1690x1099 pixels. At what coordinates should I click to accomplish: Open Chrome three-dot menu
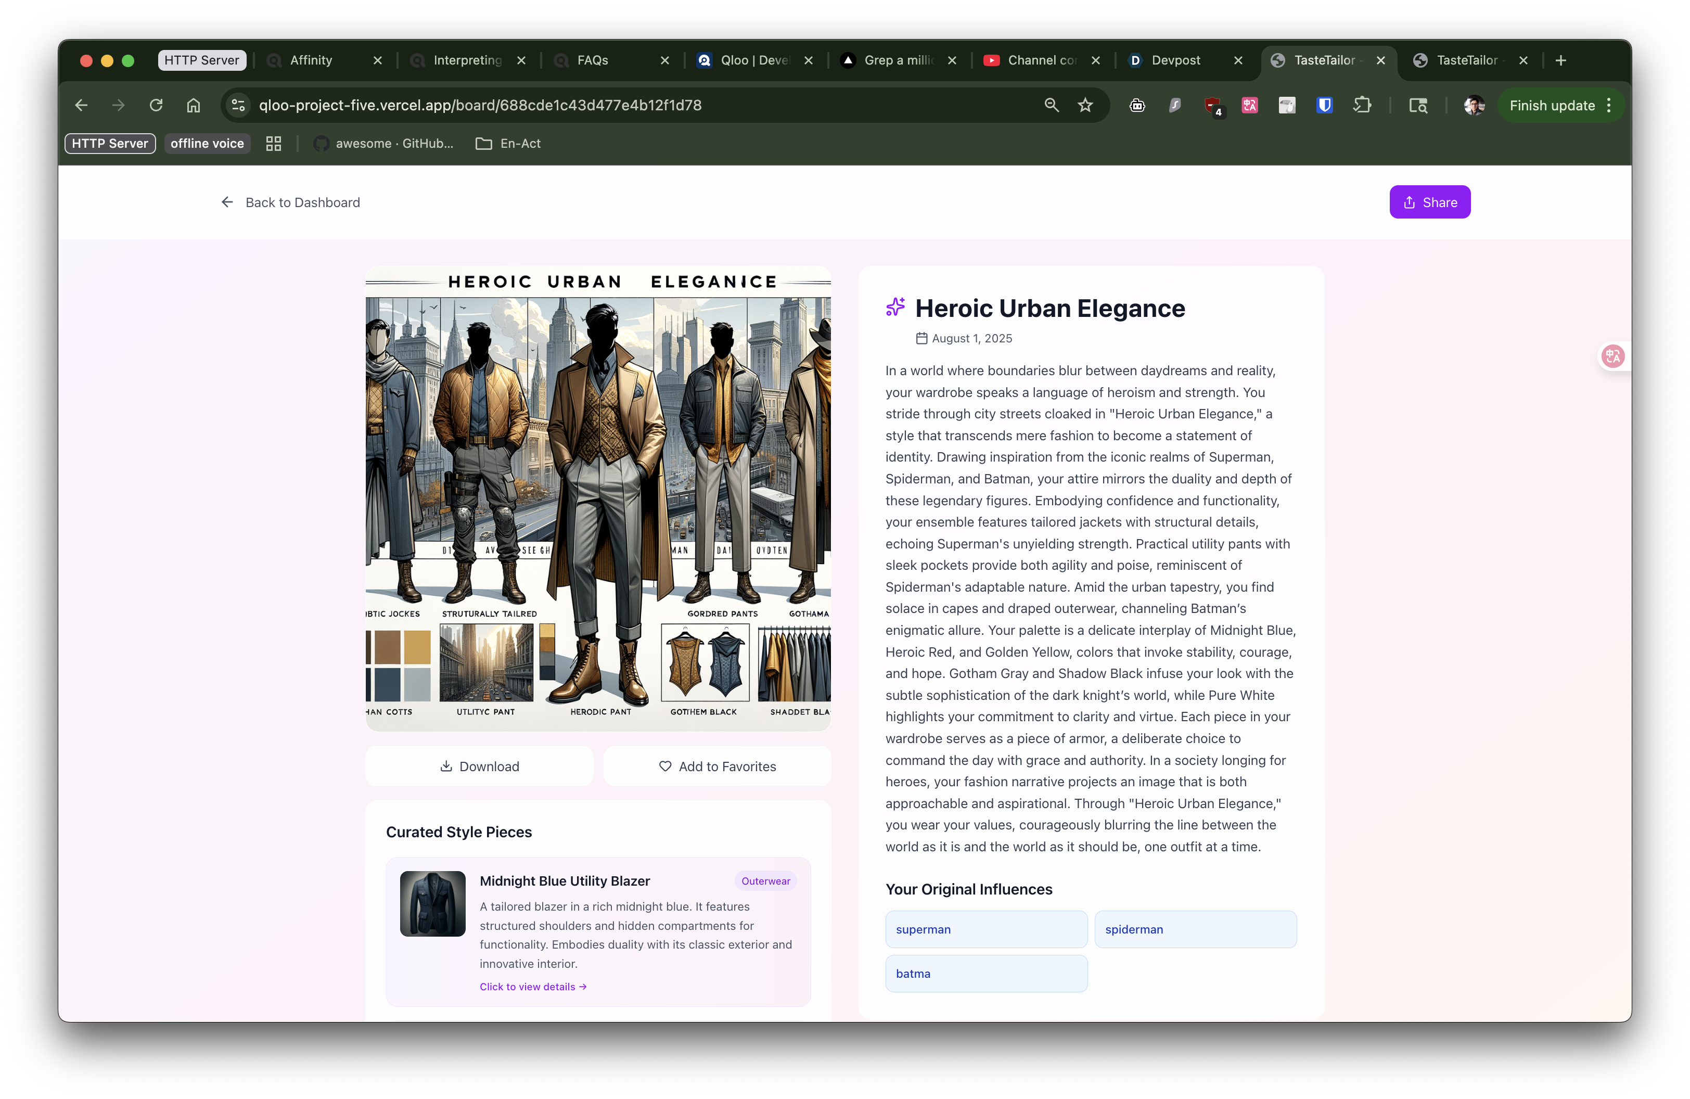(1609, 105)
